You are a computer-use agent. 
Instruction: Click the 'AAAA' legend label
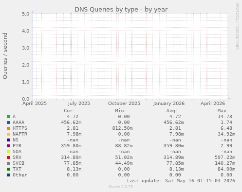coord(19,122)
